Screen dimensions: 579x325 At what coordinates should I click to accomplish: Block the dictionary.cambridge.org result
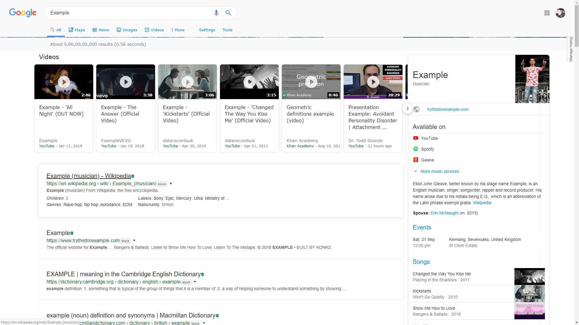click(186, 282)
